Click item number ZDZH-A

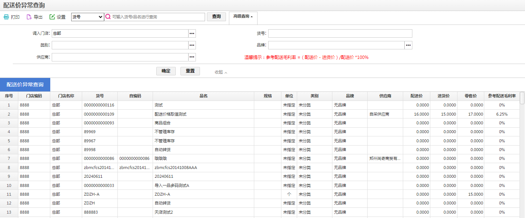(92, 194)
